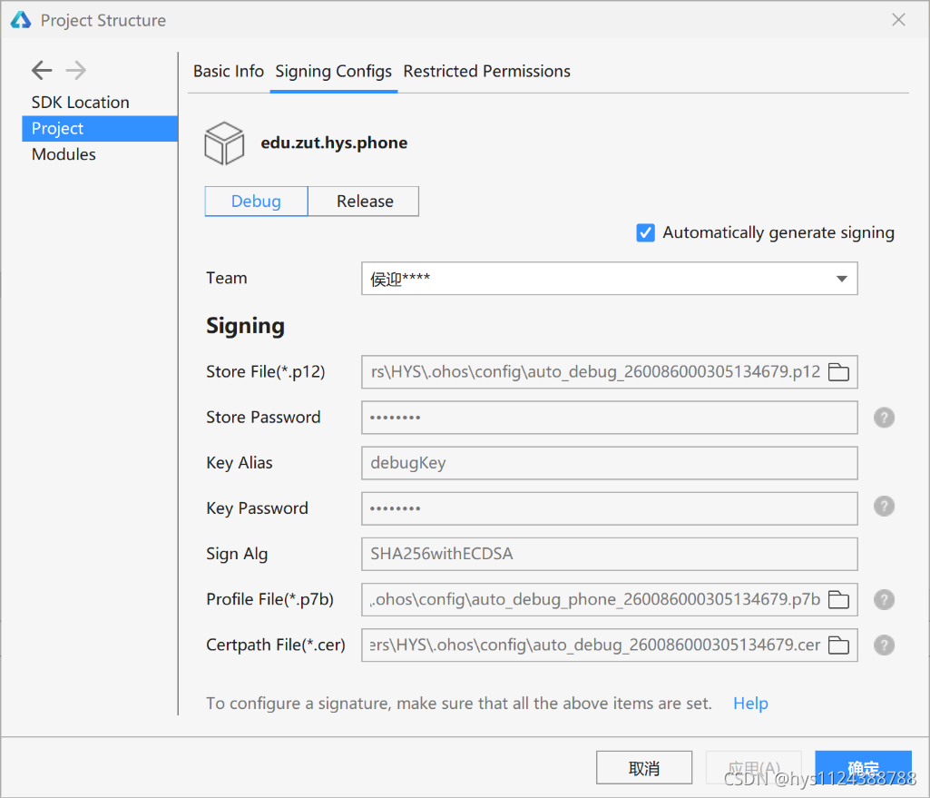Browse for Profile File with folder icon
Image resolution: width=930 pixels, height=798 pixels.
point(838,599)
